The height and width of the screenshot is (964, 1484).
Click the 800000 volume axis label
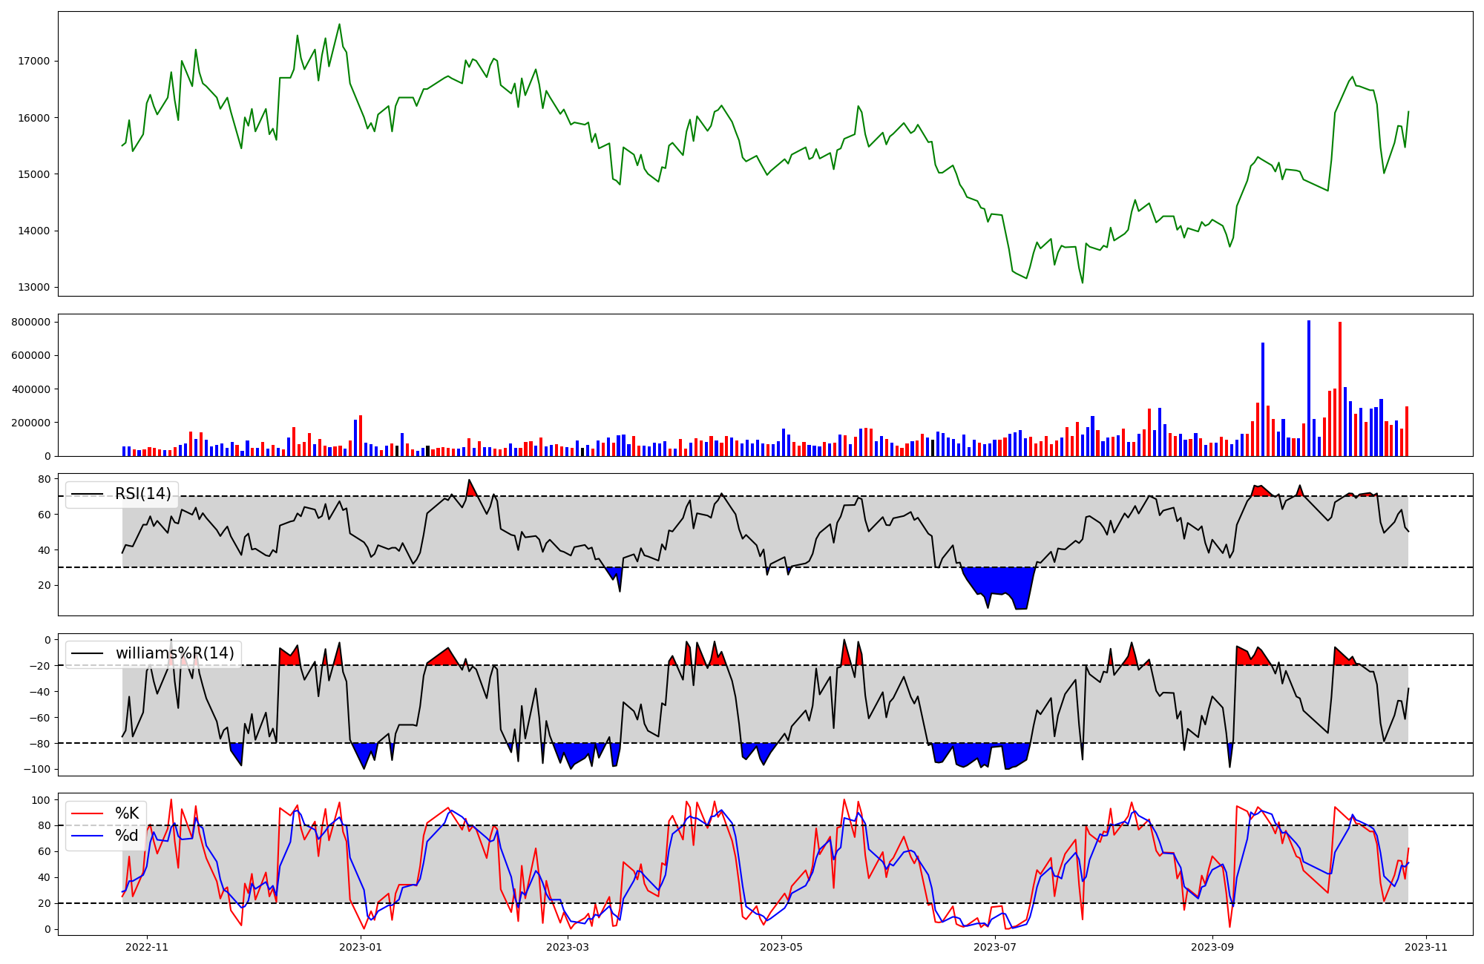(x=31, y=322)
